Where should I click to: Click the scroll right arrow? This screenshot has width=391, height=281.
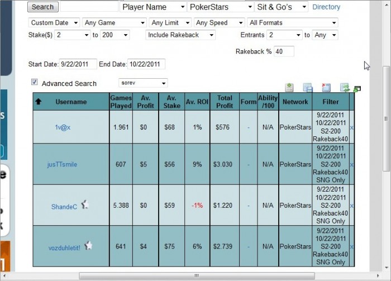point(378,276)
